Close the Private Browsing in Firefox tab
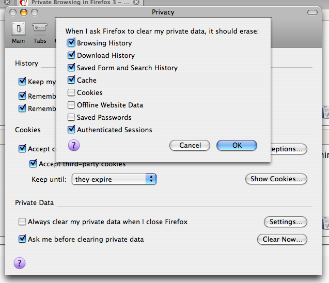329x283 pixels. pos(136,2)
